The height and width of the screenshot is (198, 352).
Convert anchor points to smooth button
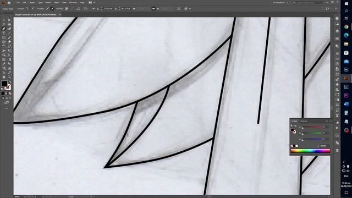pos(33,9)
